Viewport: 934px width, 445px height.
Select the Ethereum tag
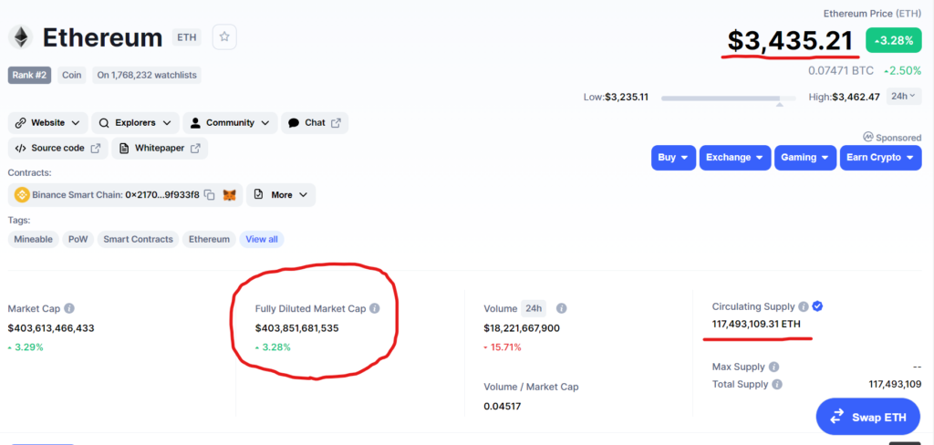point(209,239)
